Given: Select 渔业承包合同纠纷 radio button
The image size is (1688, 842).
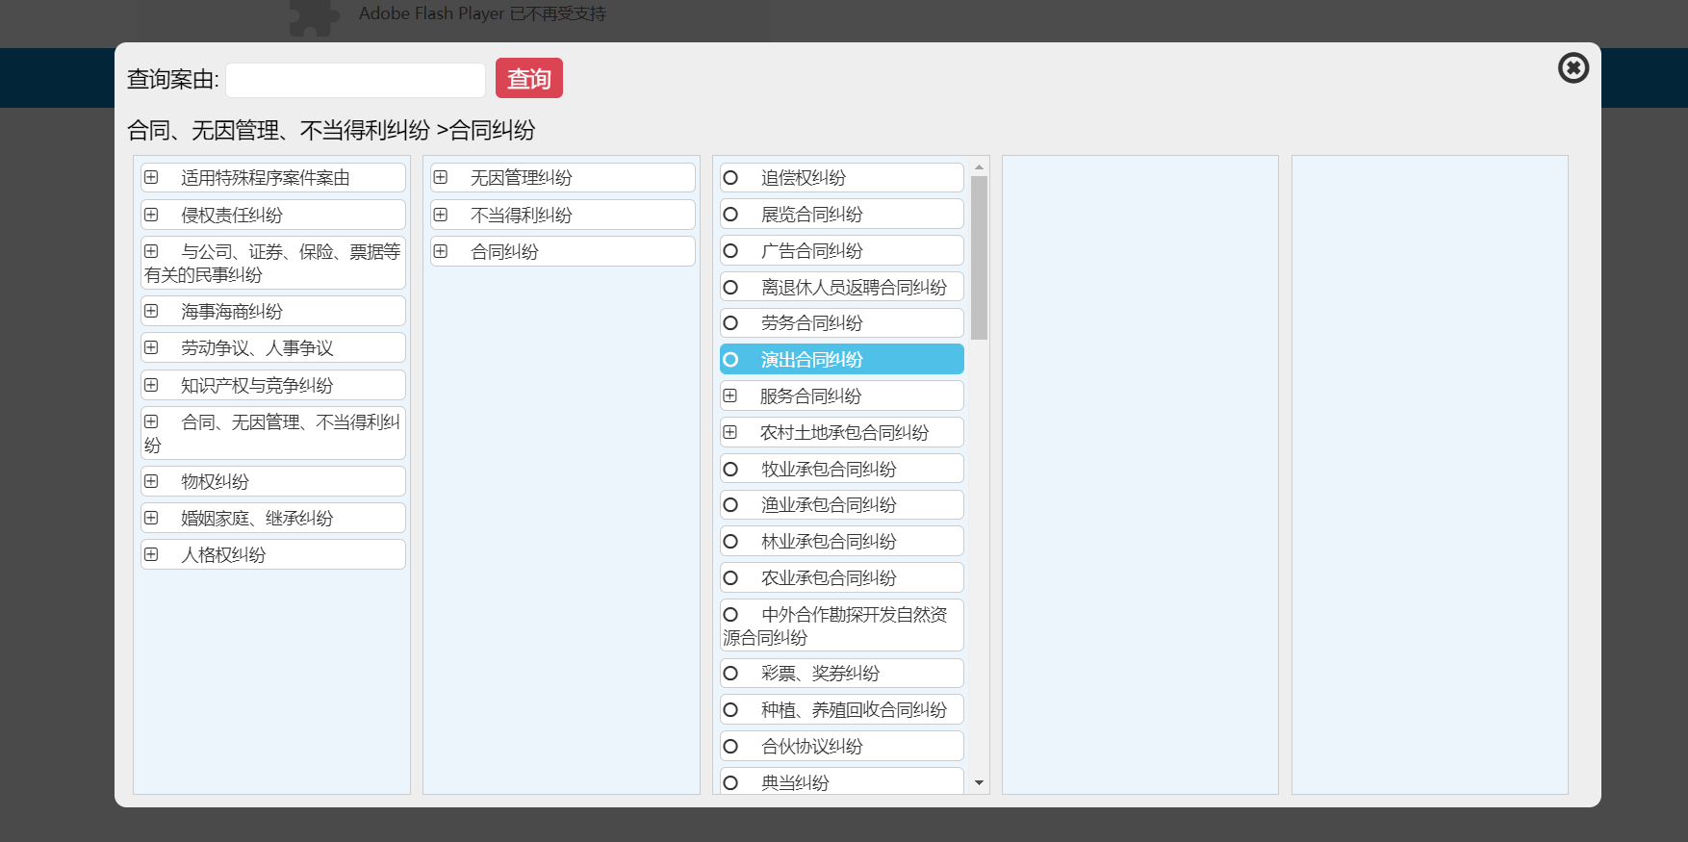Looking at the screenshot, I should tap(730, 505).
